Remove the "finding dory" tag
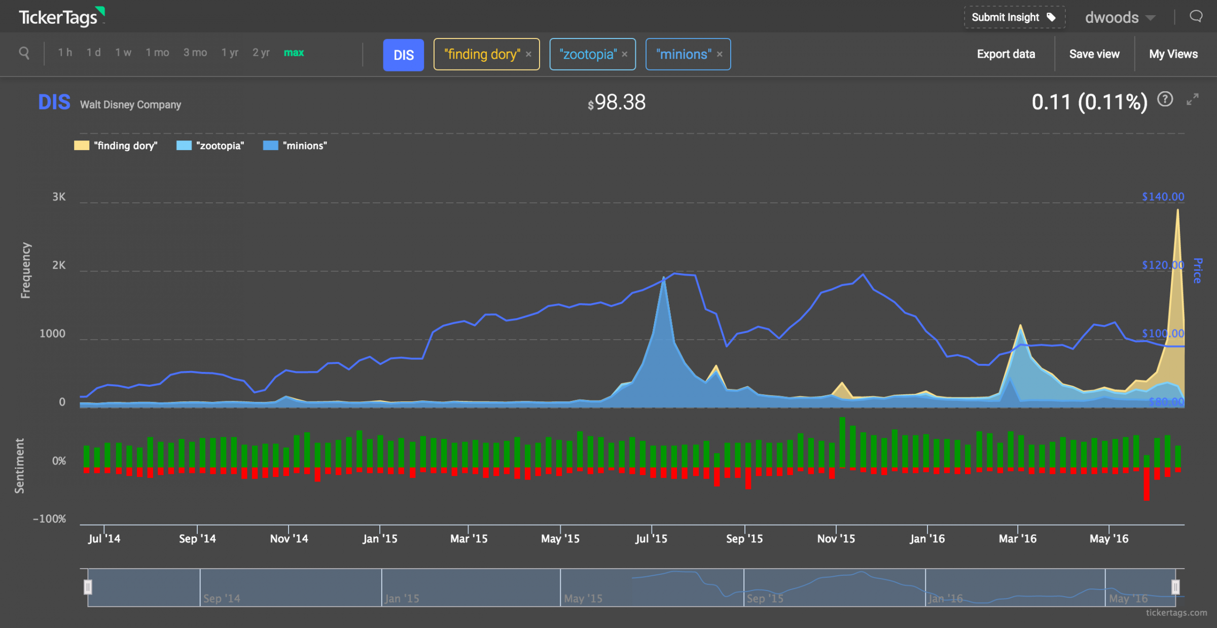The height and width of the screenshot is (628, 1217). [x=528, y=54]
